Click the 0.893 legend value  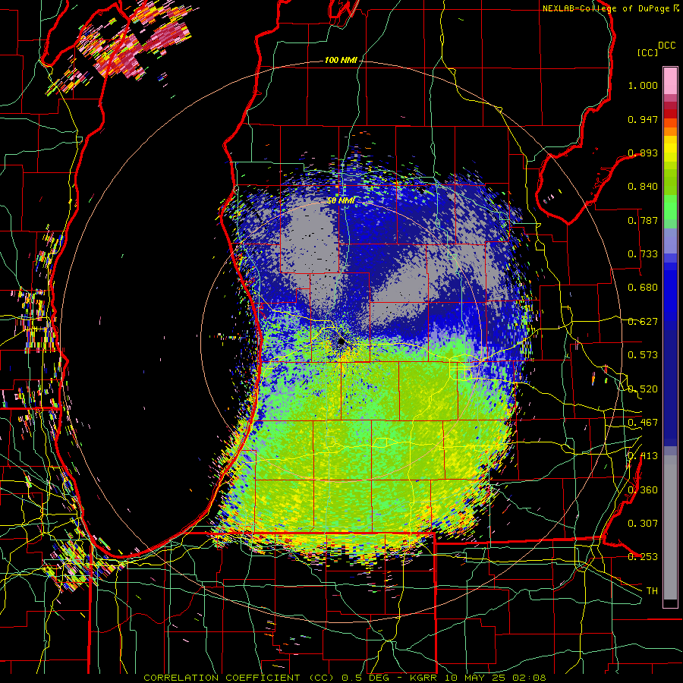[x=643, y=153]
